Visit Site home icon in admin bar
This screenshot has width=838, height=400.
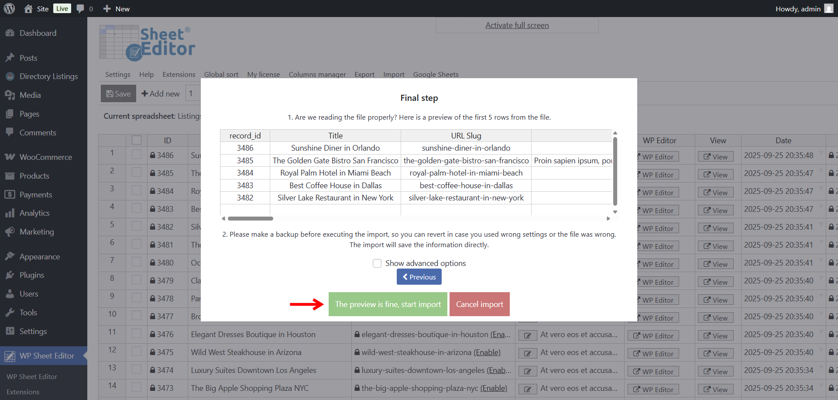28,9
